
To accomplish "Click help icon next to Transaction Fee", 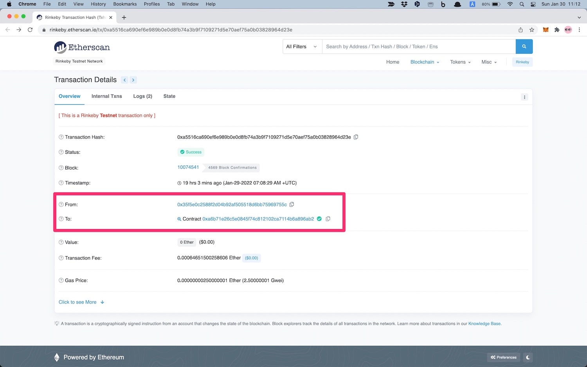I will click(x=61, y=258).
